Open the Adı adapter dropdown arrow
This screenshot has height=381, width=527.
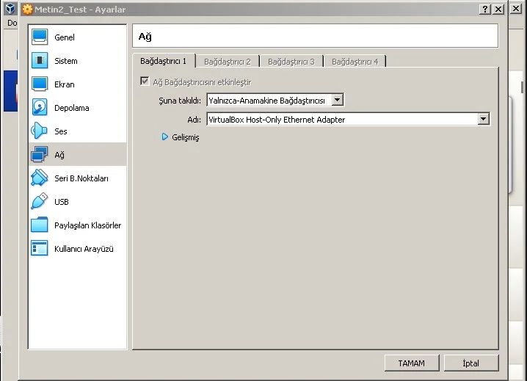point(483,119)
